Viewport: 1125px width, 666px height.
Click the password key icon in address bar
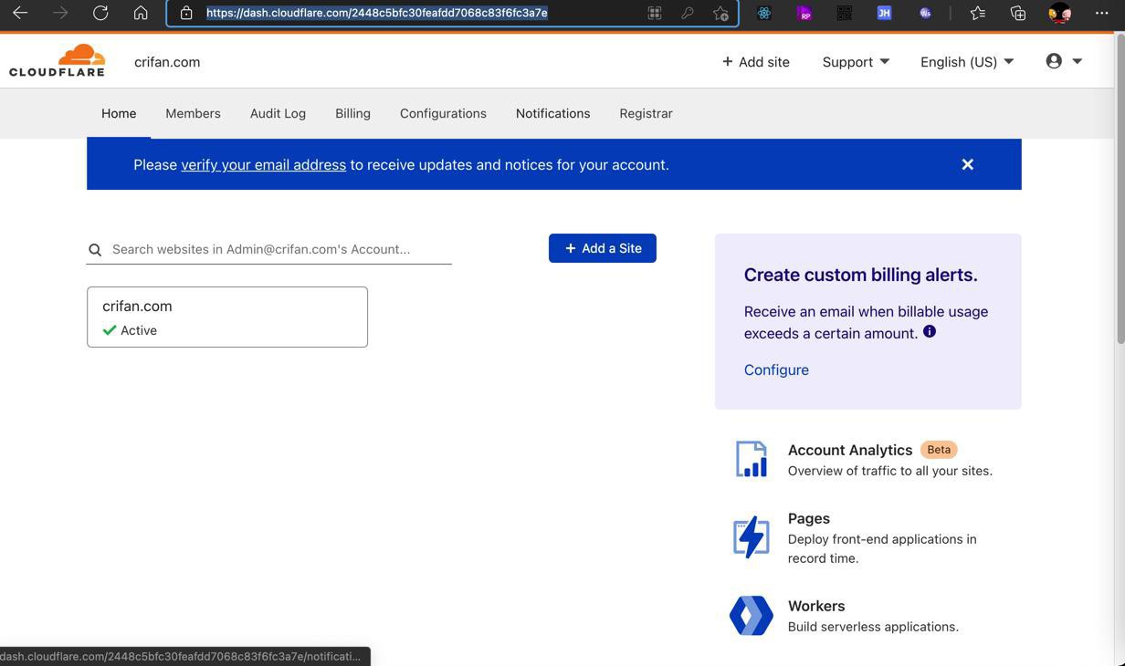click(x=688, y=13)
